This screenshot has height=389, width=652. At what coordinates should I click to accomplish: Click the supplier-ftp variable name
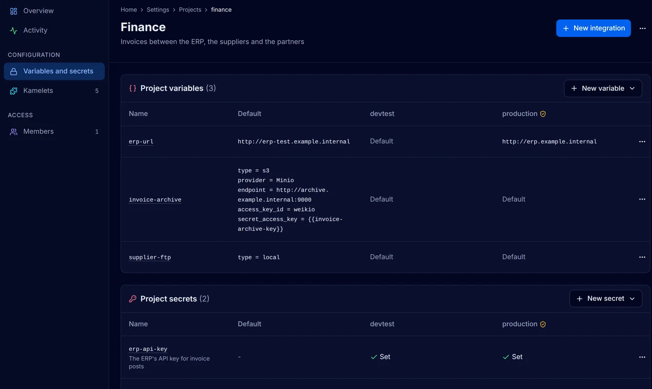pyautogui.click(x=150, y=257)
